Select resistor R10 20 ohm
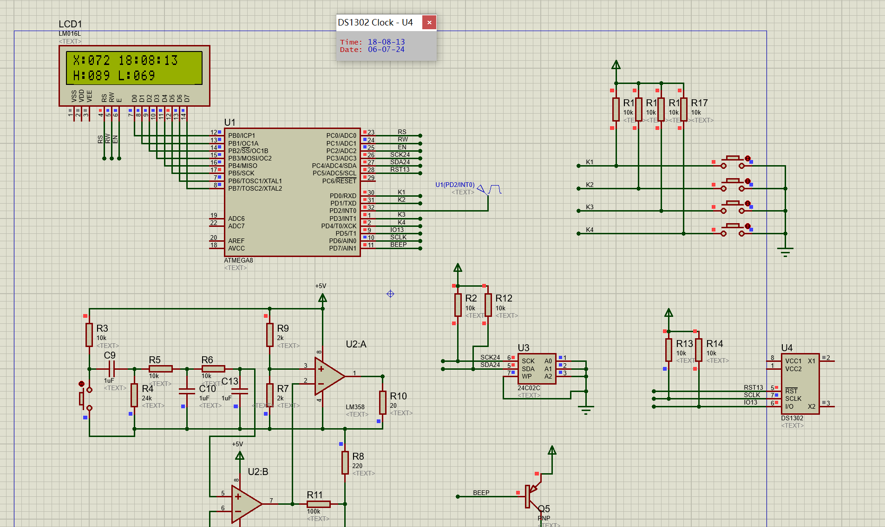The width and height of the screenshot is (885, 527). (x=382, y=402)
